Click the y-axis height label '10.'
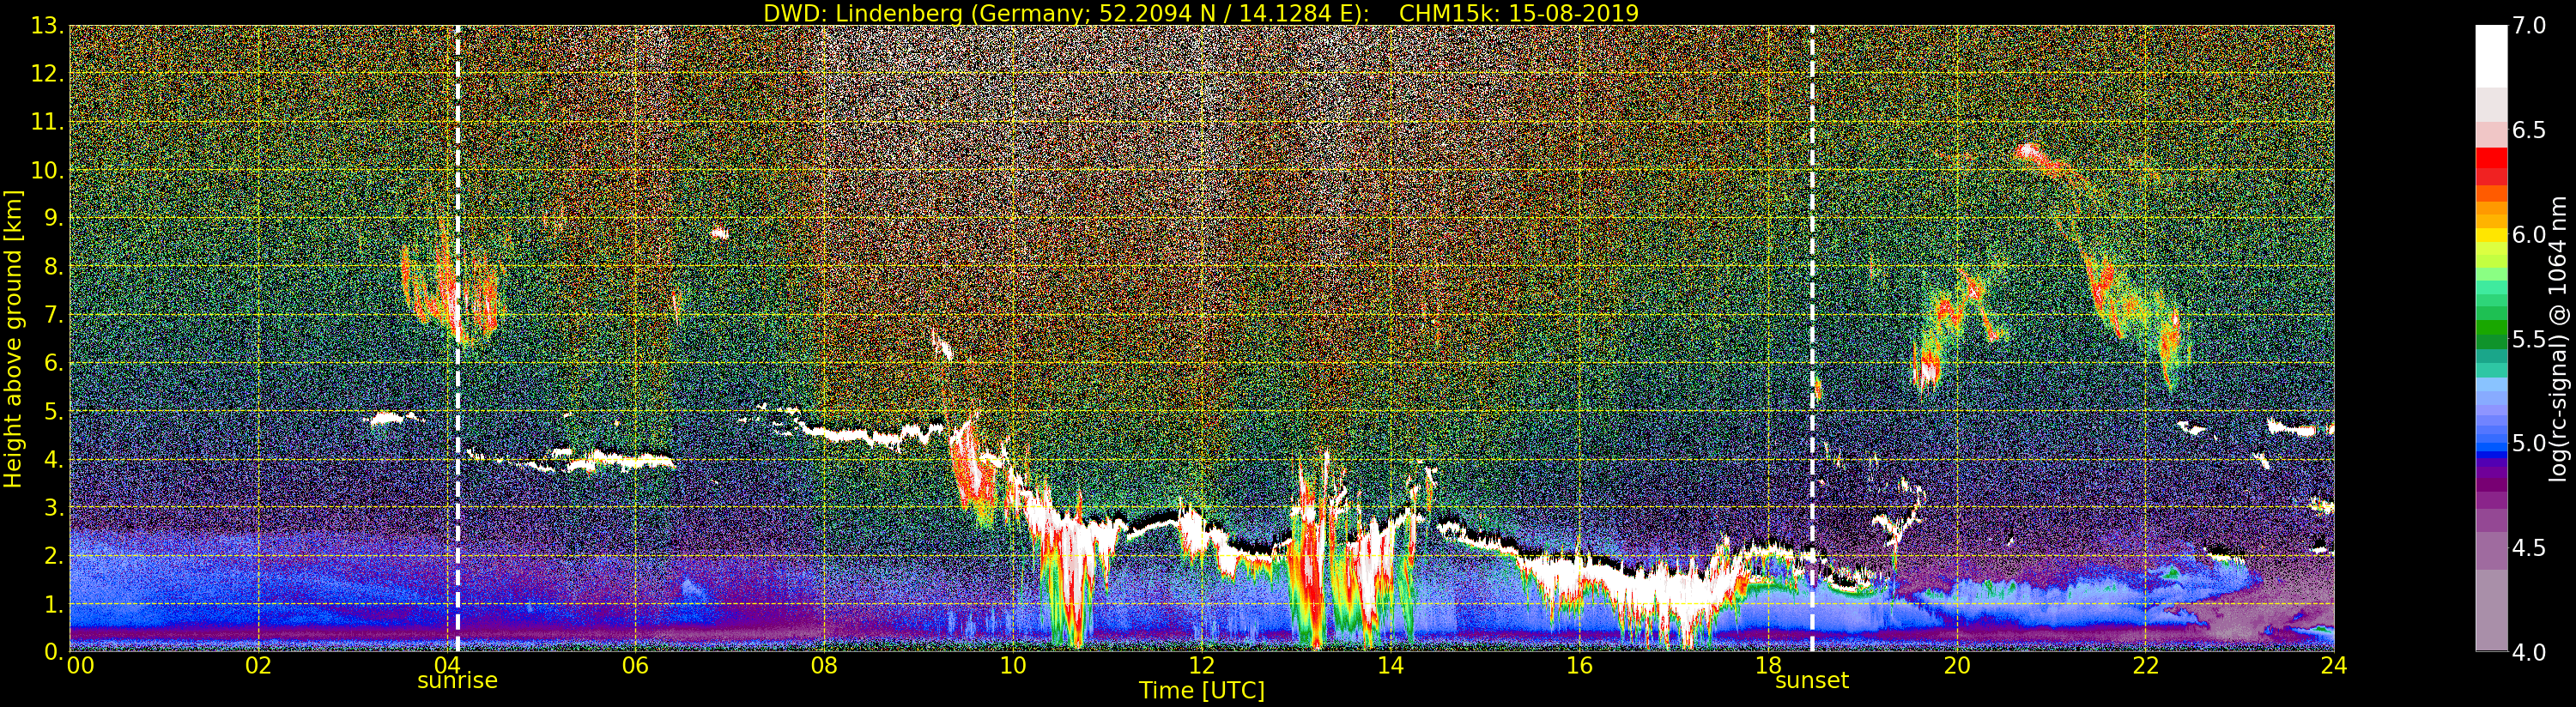The image size is (2576, 707). click(x=47, y=170)
